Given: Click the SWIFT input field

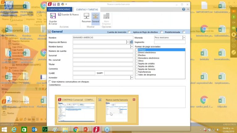Looking at the screenshot, I should click(118, 73).
